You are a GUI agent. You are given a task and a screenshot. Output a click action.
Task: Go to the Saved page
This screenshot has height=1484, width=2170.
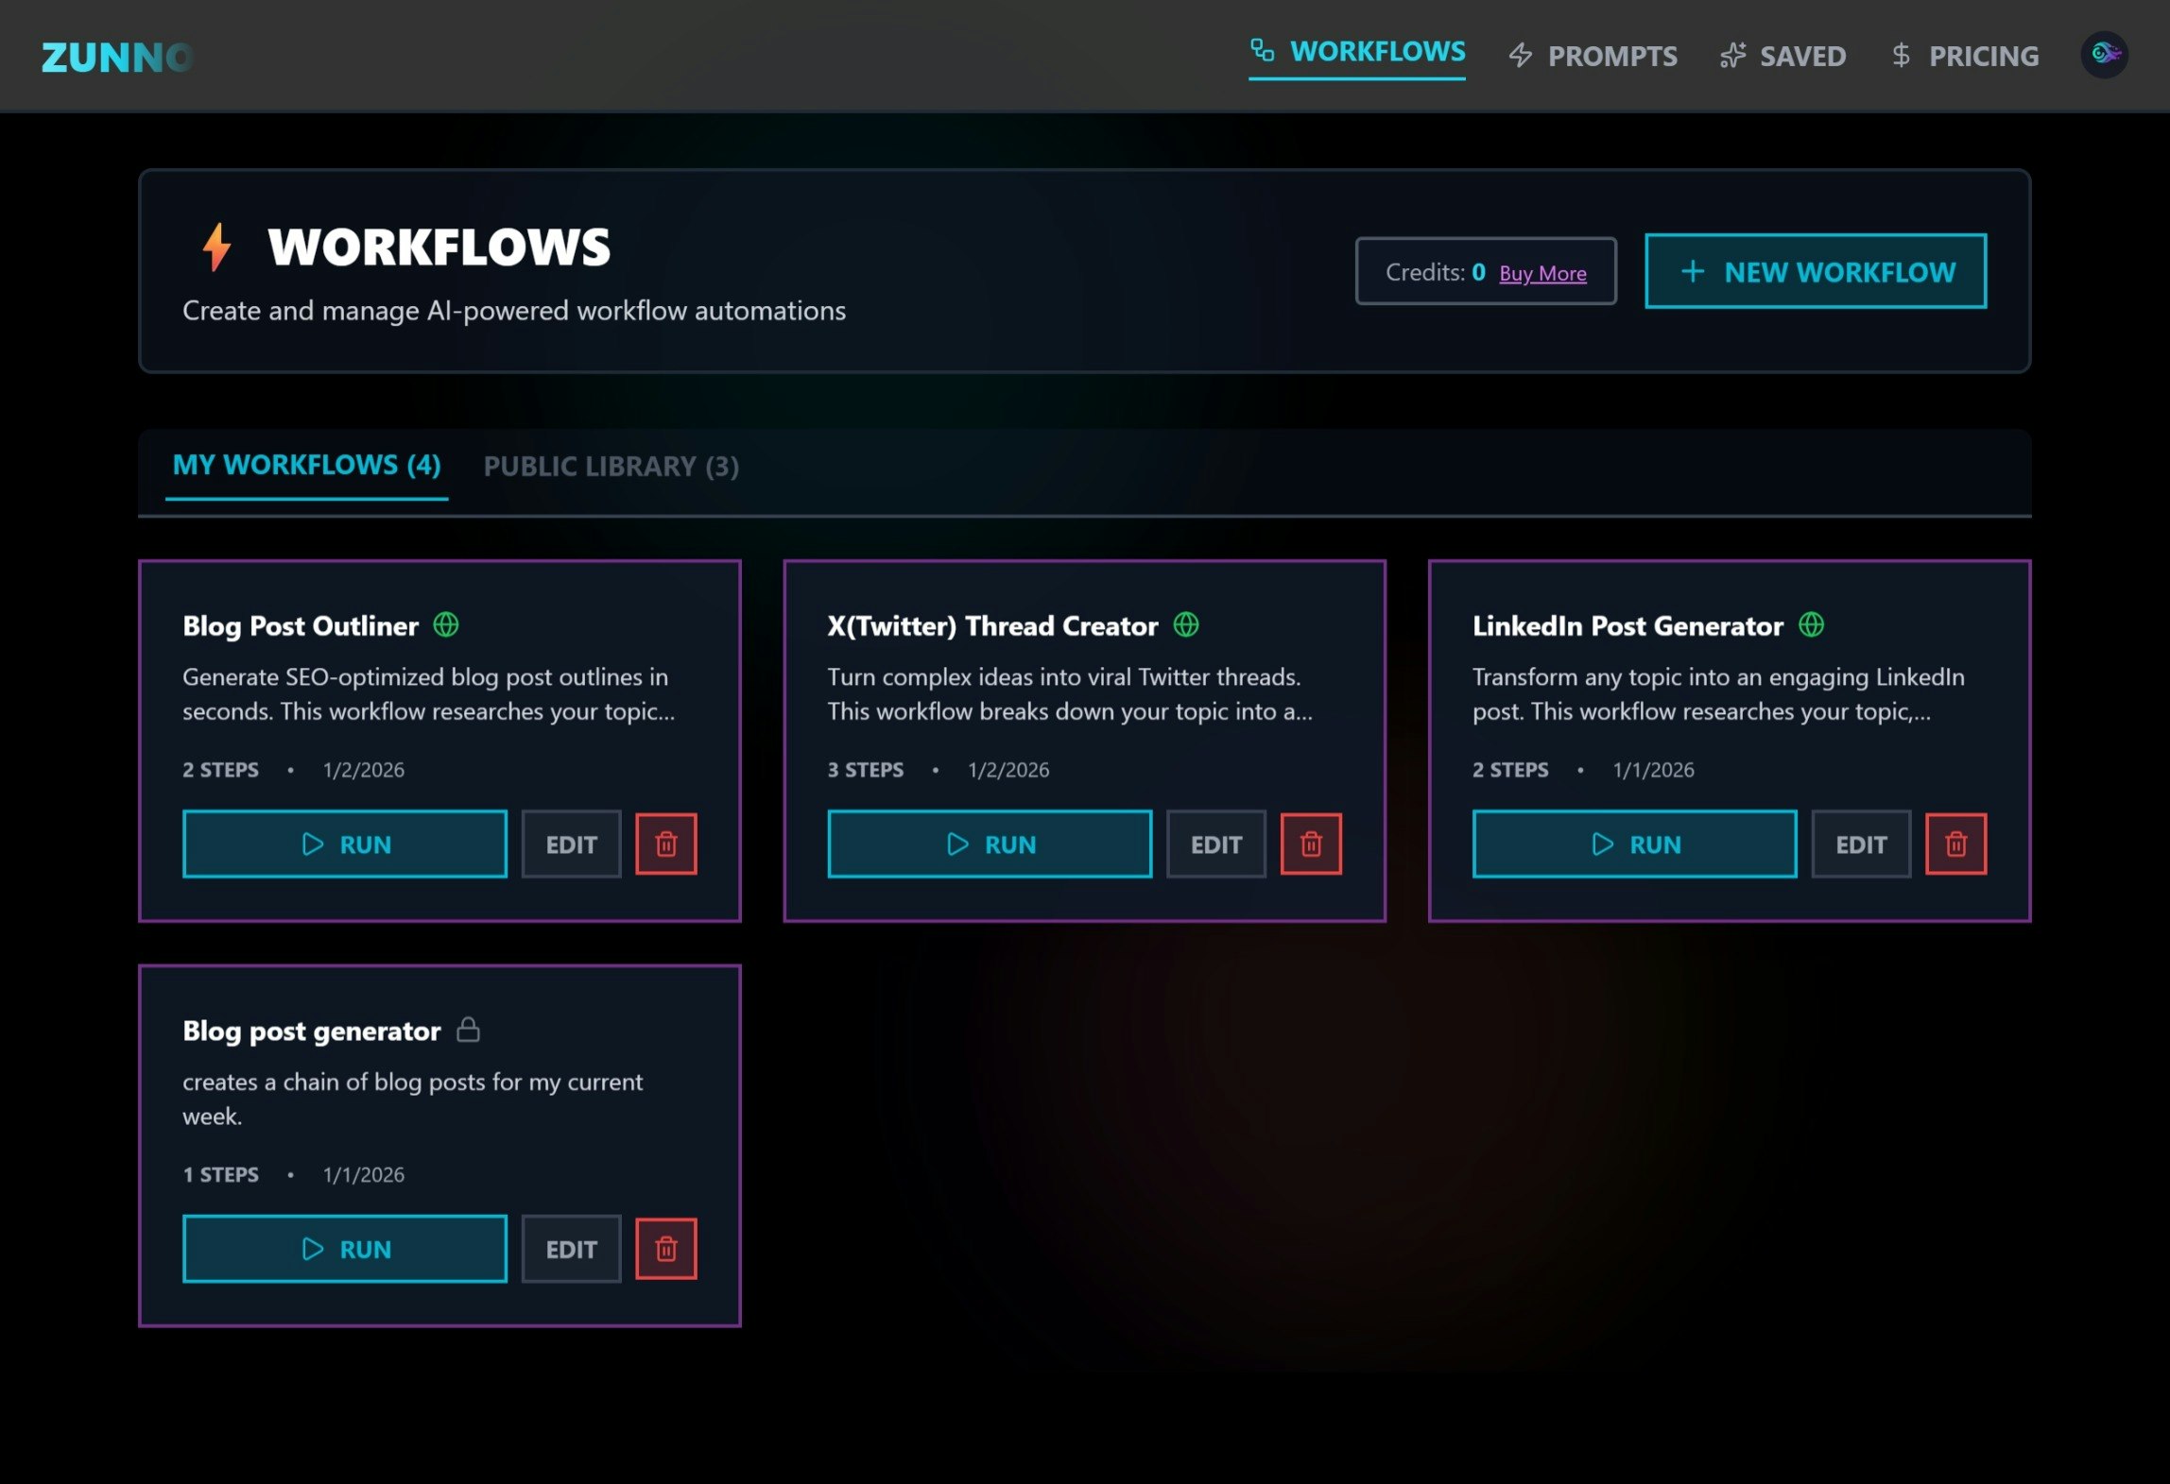pyautogui.click(x=1782, y=56)
